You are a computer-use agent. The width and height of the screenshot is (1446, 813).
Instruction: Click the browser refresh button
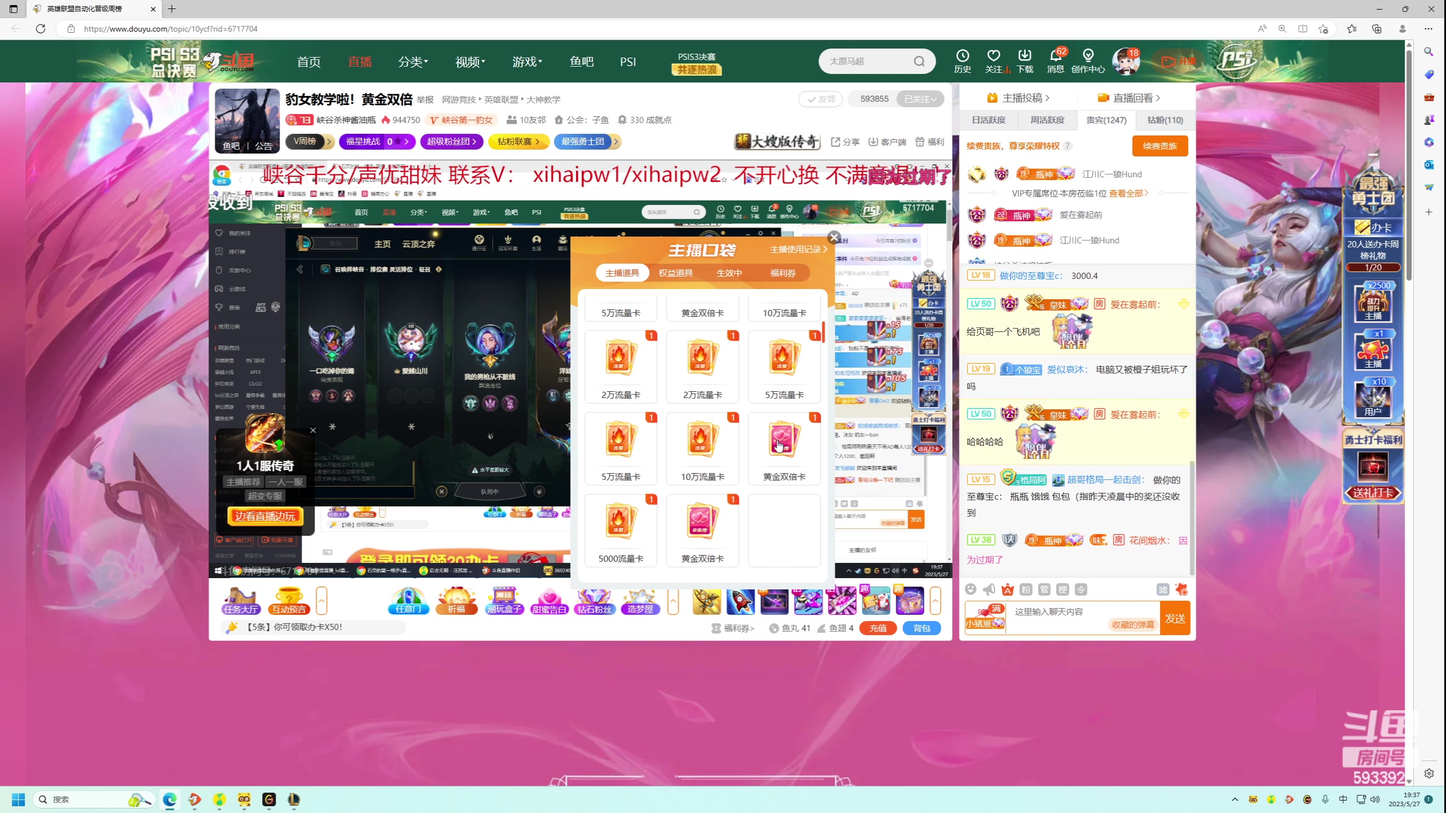point(41,28)
